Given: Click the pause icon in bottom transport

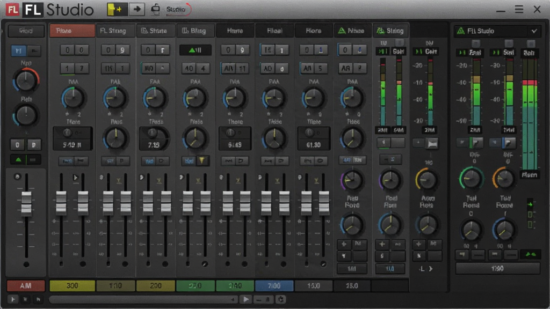Looking at the screenshot, I should [x=267, y=299].
